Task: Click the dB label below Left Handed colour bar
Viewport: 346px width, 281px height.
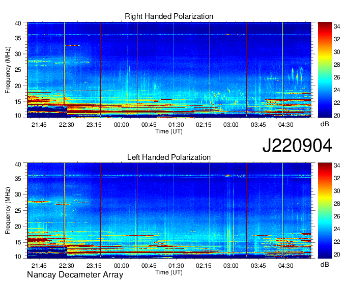Action: [325, 264]
